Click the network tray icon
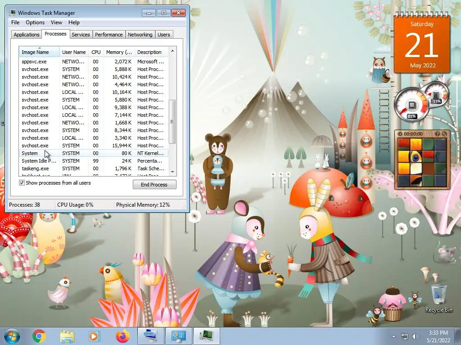 (x=405, y=336)
